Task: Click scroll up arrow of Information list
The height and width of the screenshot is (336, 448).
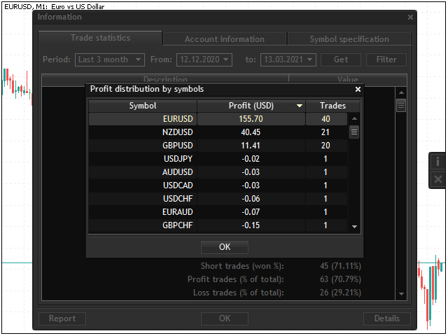Action: coord(401,92)
